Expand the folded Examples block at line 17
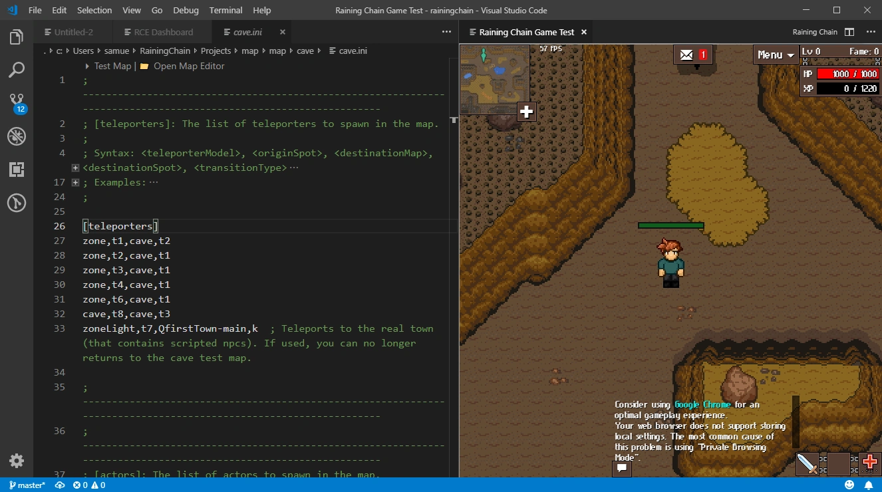Viewport: 882px width, 492px height. point(75,182)
